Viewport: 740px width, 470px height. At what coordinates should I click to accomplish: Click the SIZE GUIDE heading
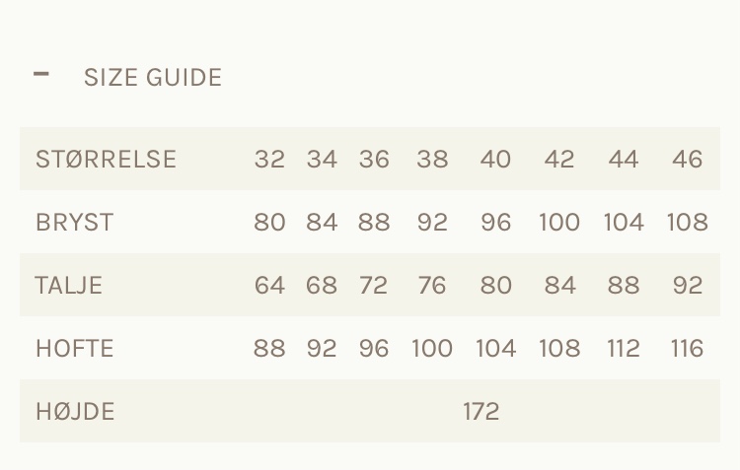(153, 77)
